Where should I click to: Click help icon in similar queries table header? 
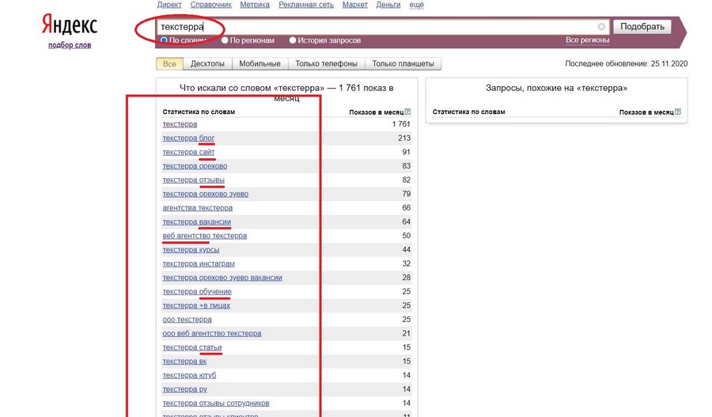[678, 112]
